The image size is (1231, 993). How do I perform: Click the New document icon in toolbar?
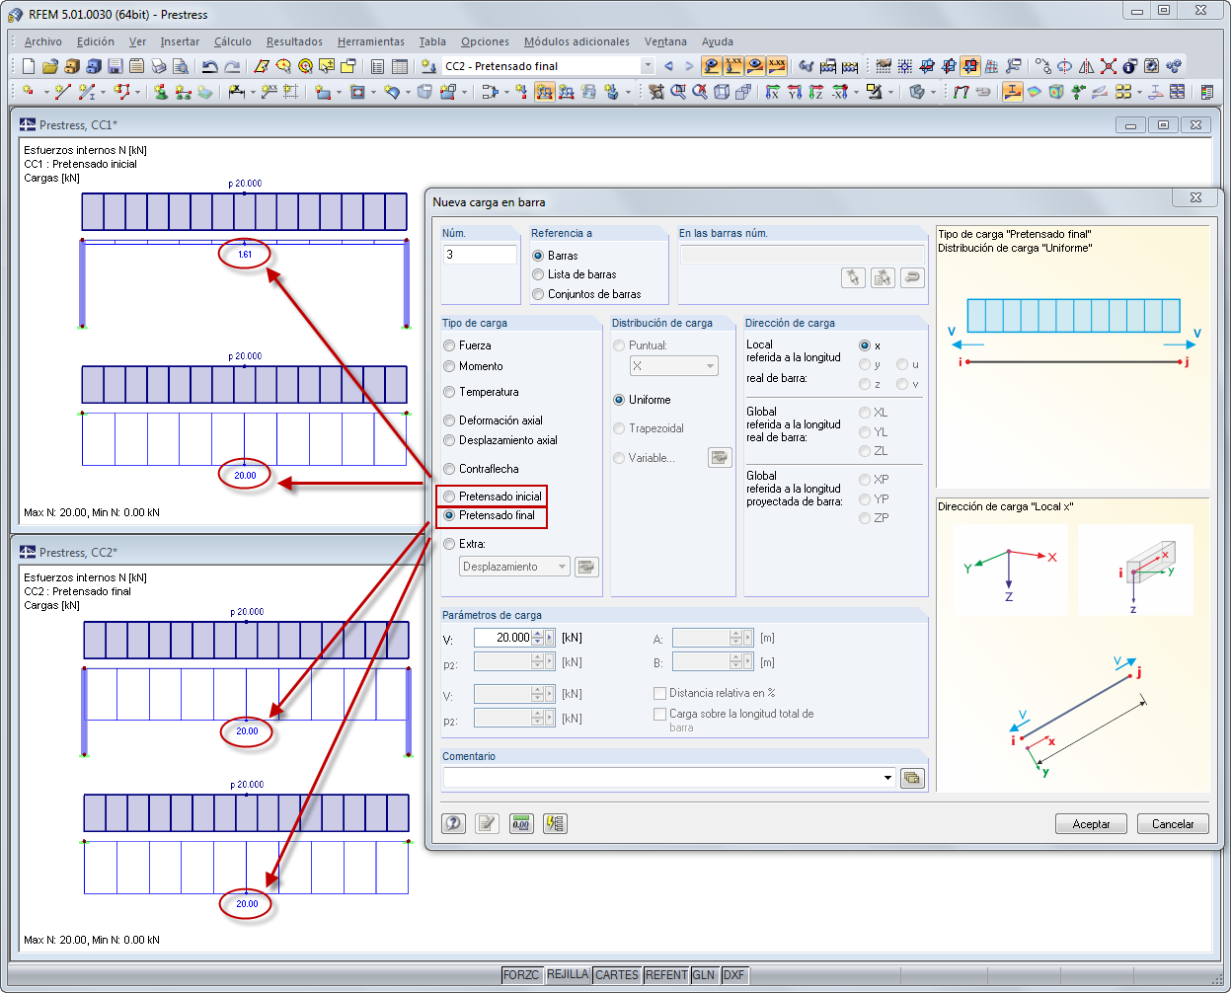click(28, 66)
